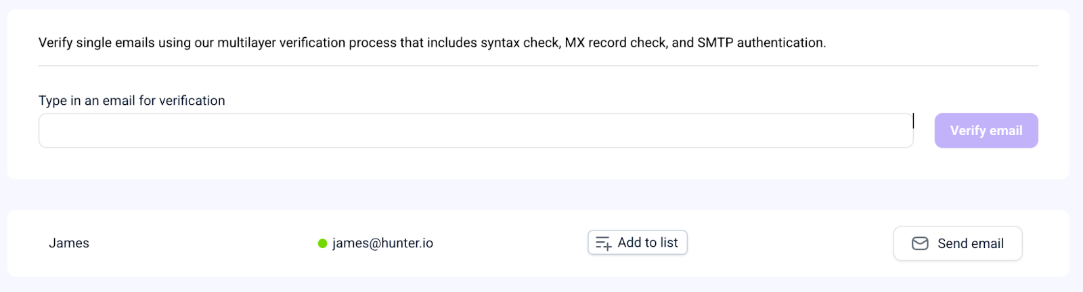Click the Add to list button

pyautogui.click(x=638, y=243)
